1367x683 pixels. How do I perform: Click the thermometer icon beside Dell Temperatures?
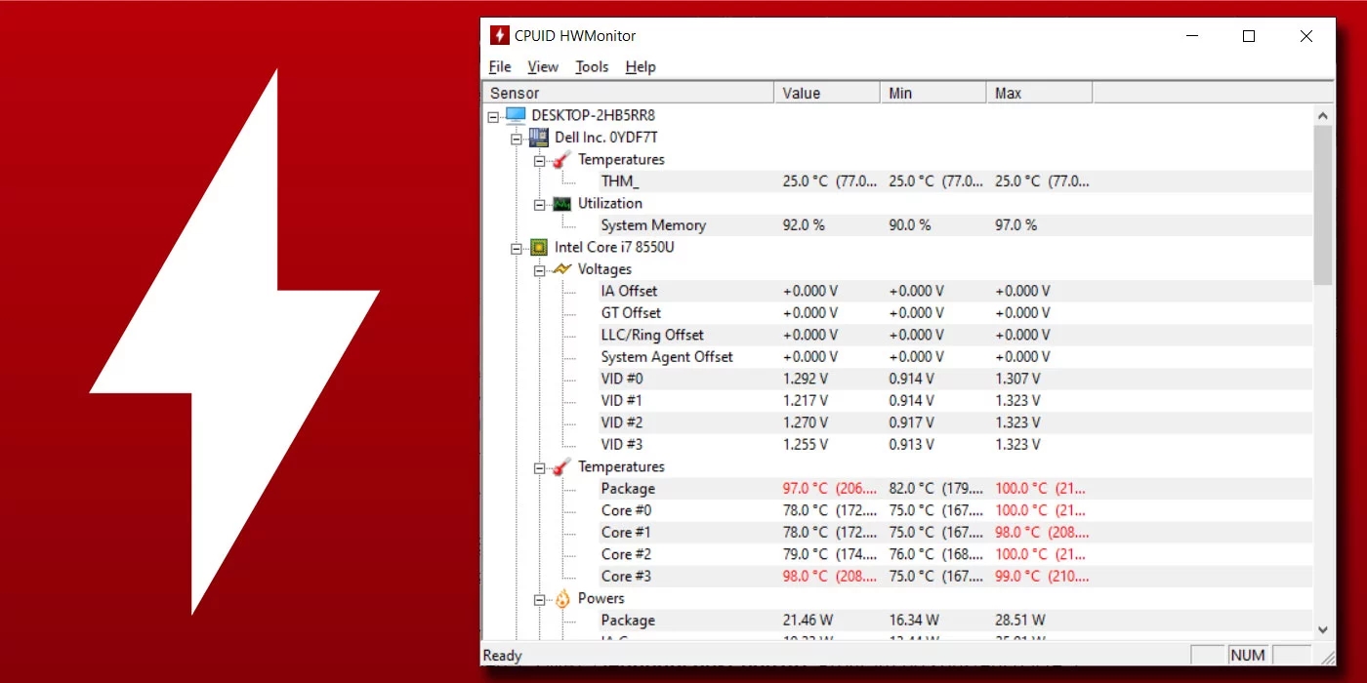pyautogui.click(x=561, y=160)
